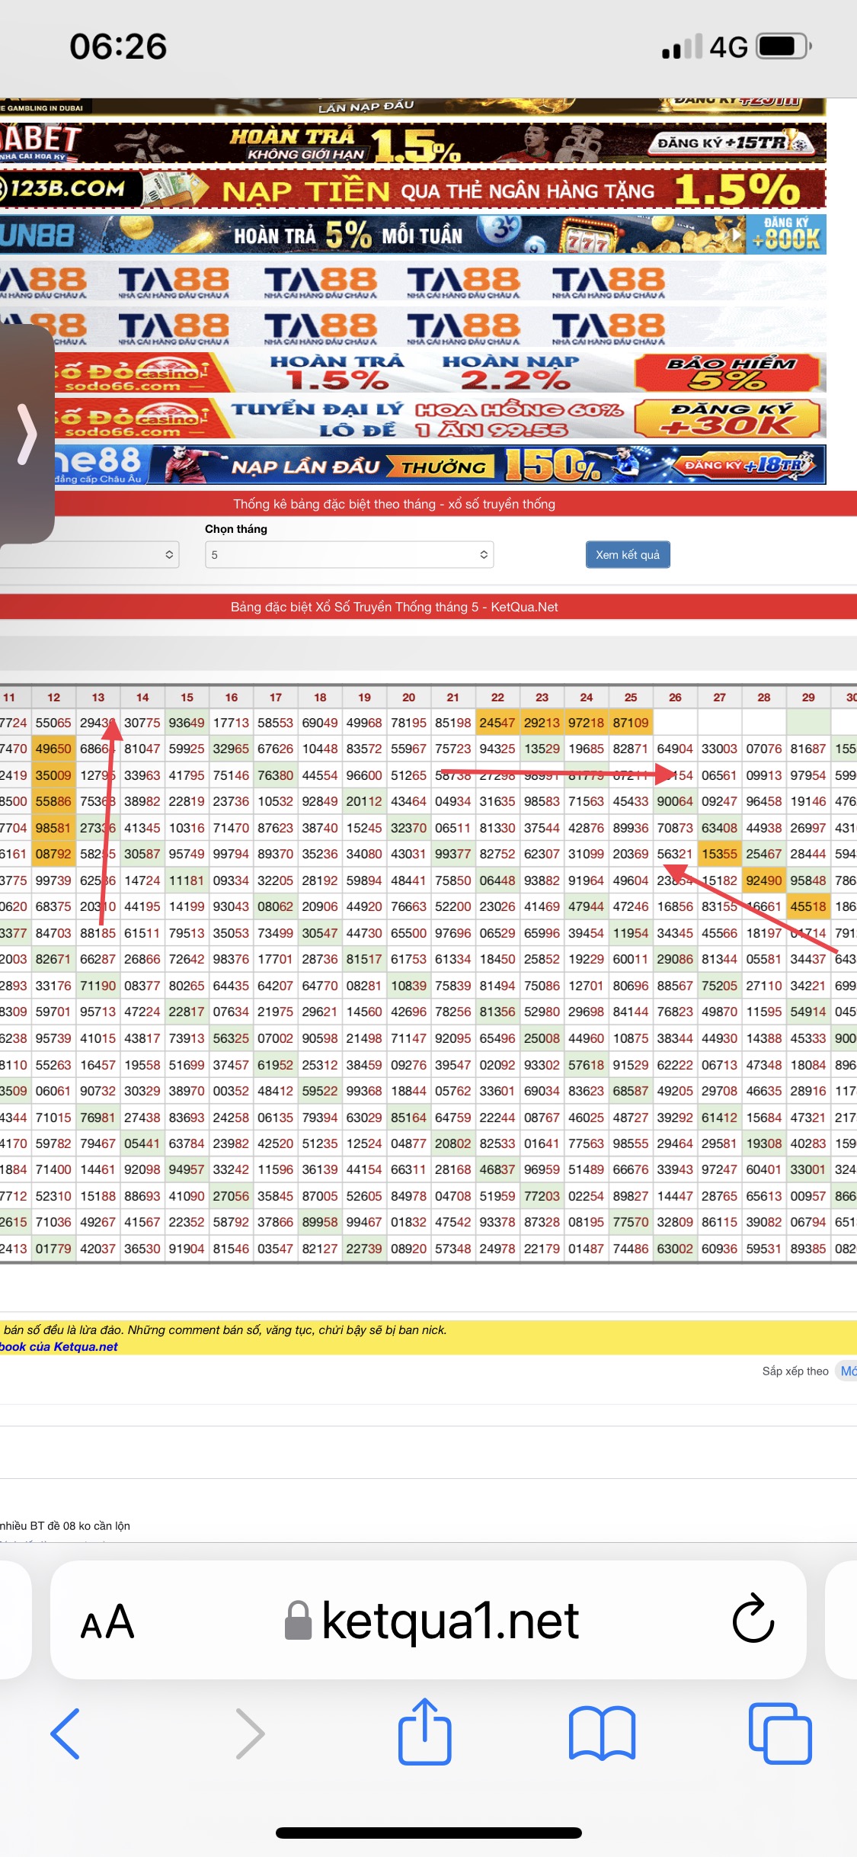Click the Xem kết quả button
The image size is (857, 1857).
coord(628,555)
